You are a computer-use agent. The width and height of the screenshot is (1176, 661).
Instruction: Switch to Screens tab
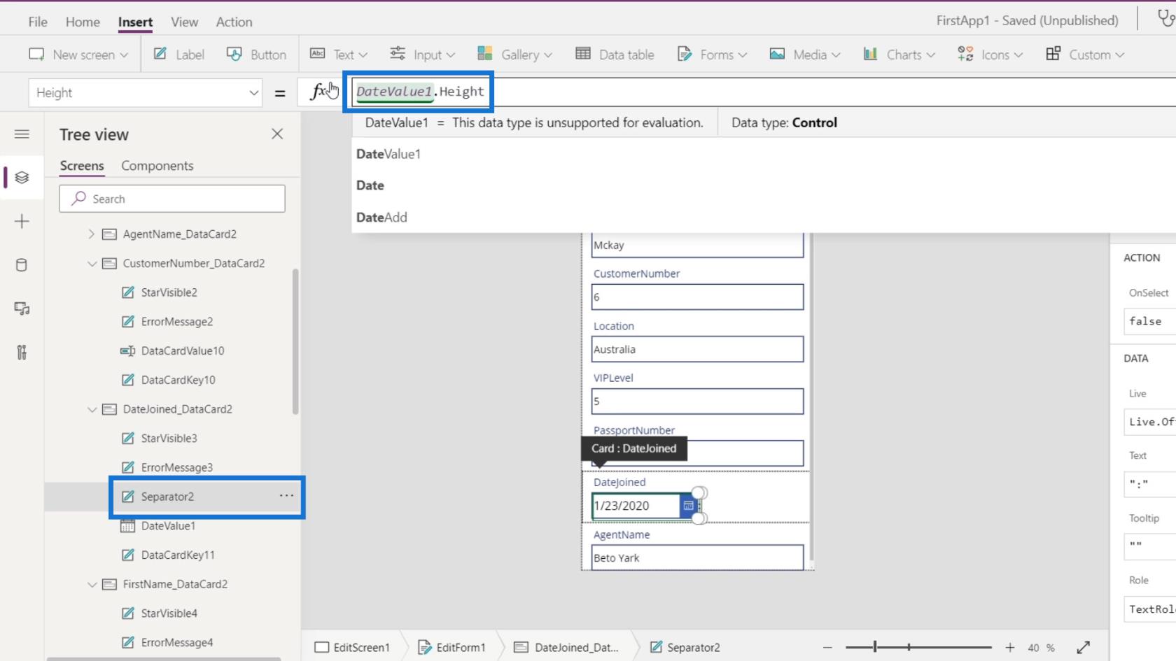click(x=82, y=166)
